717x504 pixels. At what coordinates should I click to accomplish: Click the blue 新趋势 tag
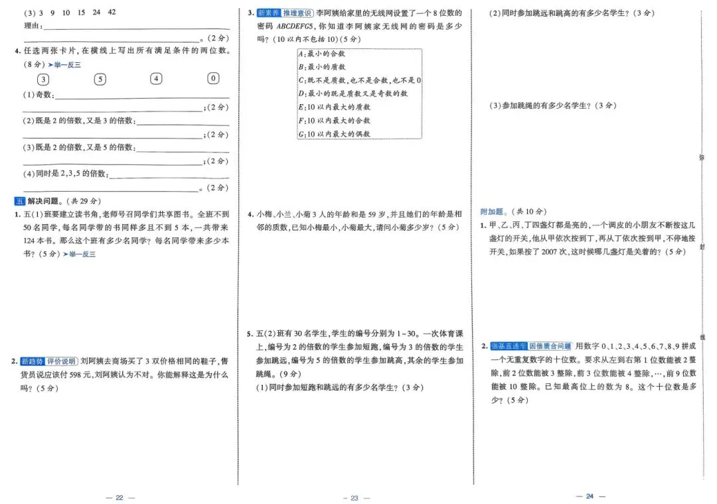33,361
